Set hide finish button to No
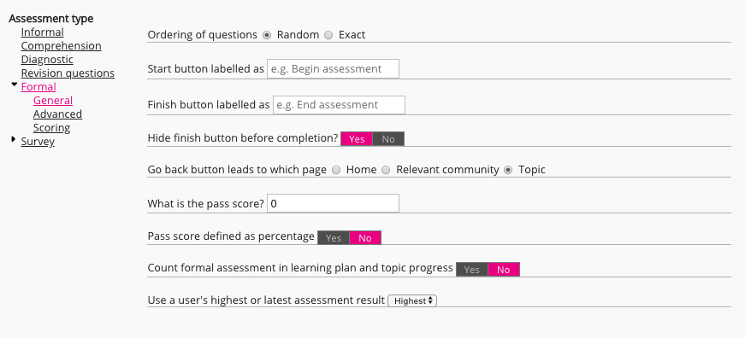 388,139
